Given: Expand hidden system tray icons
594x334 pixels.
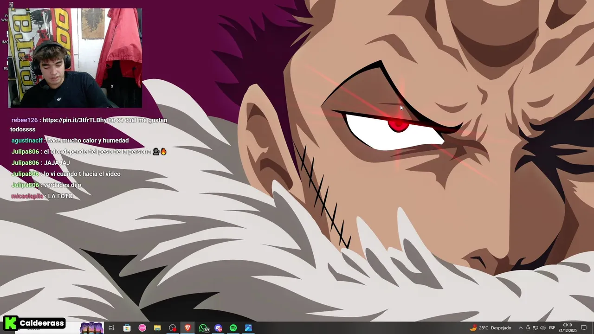Looking at the screenshot, I should click(520, 328).
